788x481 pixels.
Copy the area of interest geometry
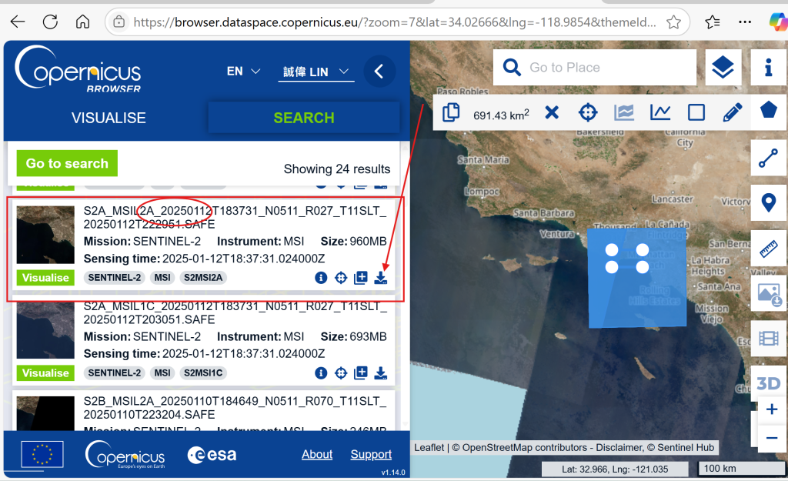coord(451,112)
